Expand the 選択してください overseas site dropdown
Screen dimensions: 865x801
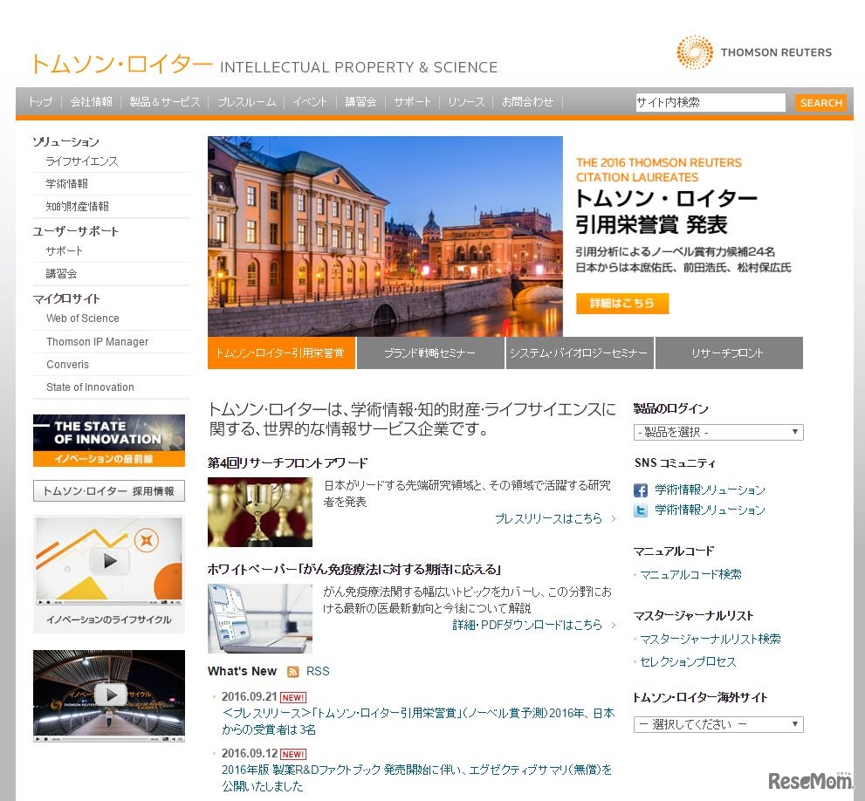tap(718, 724)
